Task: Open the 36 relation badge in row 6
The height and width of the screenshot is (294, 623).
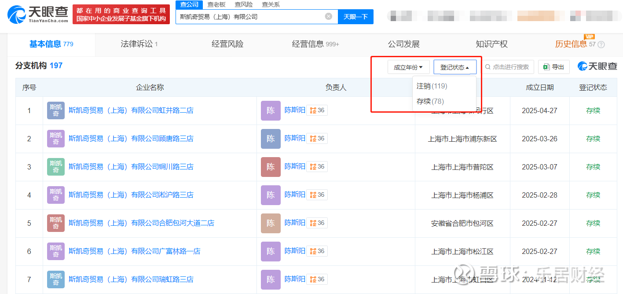Action: (317, 251)
